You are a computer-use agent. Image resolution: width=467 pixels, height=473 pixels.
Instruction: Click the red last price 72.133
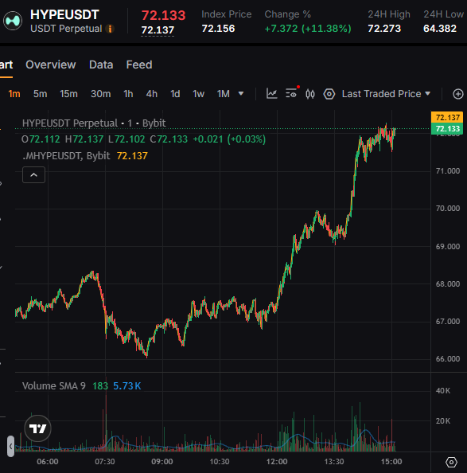pyautogui.click(x=164, y=15)
